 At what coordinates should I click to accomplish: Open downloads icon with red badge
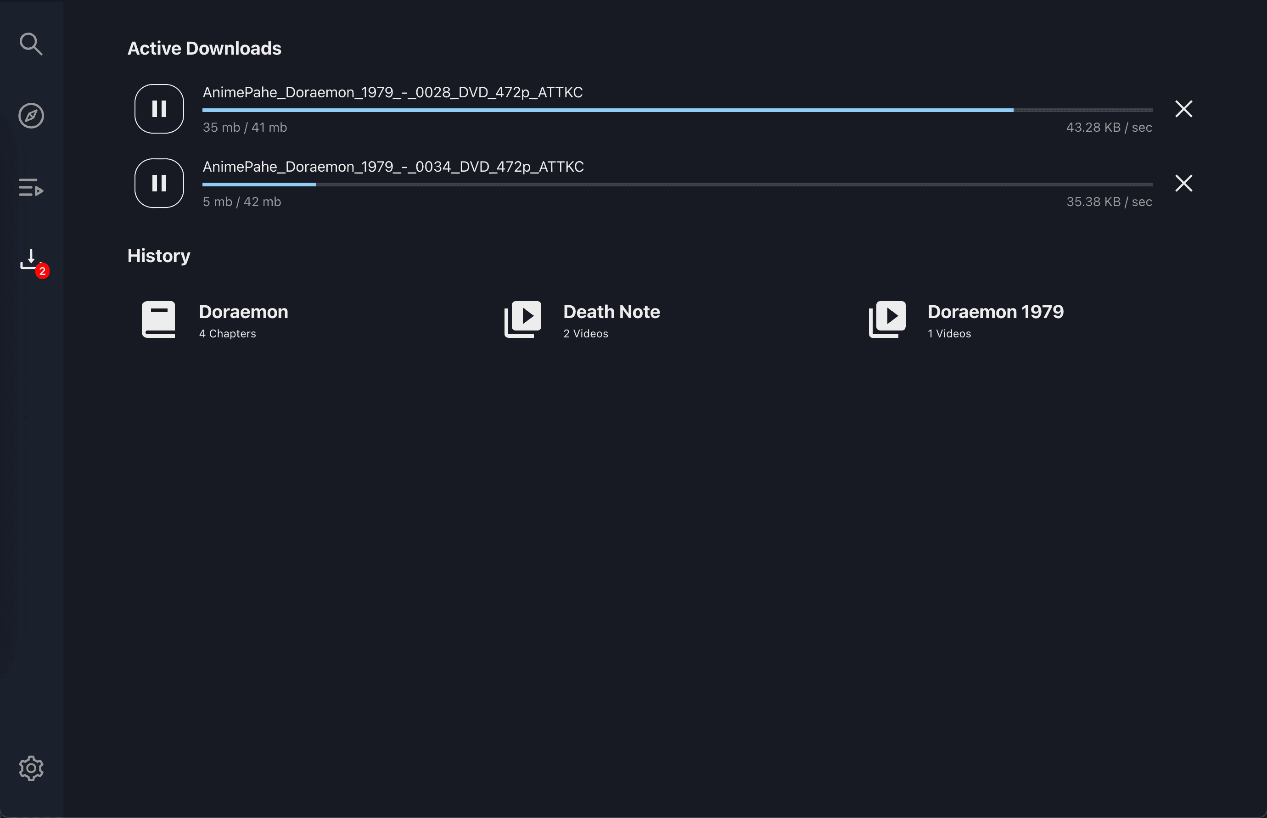30,259
